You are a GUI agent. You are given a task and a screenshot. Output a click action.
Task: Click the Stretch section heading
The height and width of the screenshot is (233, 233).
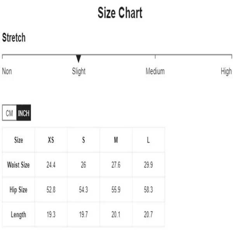[14, 37]
